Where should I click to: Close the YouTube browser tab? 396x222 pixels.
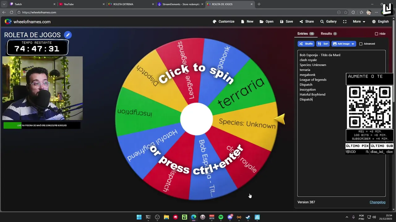pyautogui.click(x=104, y=4)
